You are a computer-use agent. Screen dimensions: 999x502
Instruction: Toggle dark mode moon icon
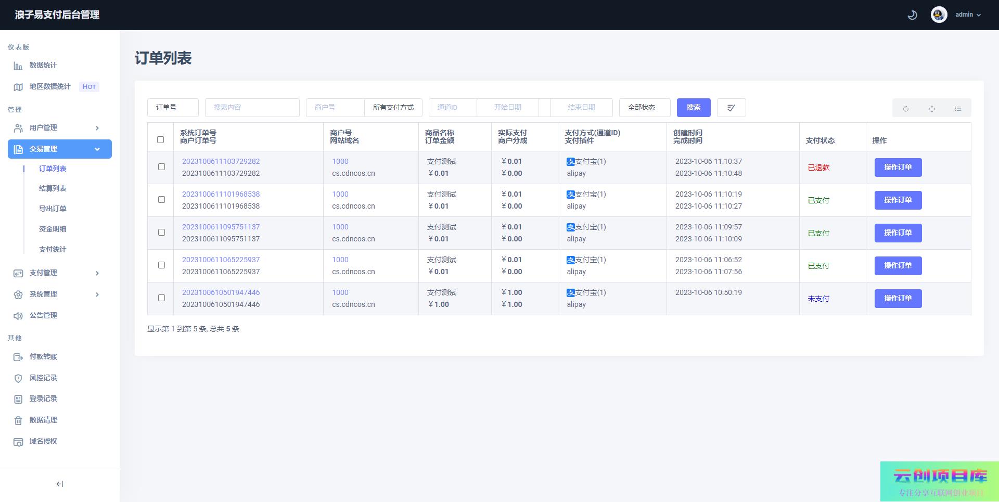[x=912, y=15]
